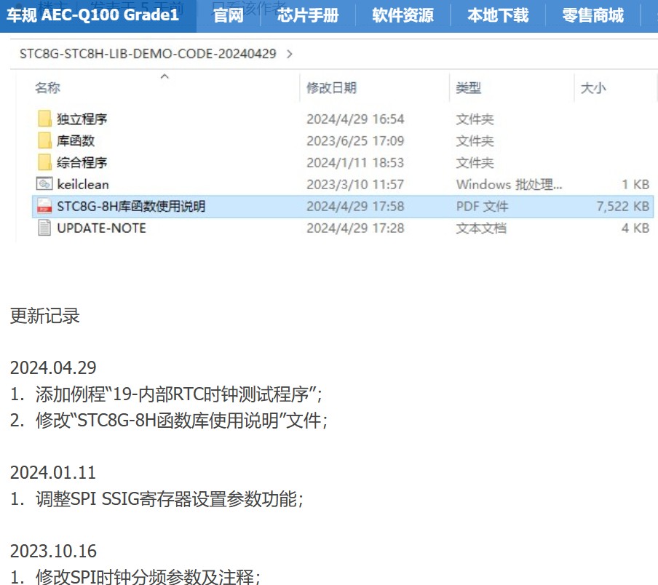Image resolution: width=658 pixels, height=585 pixels.
Task: Open the 库函数 folder icon
Action: (x=44, y=140)
